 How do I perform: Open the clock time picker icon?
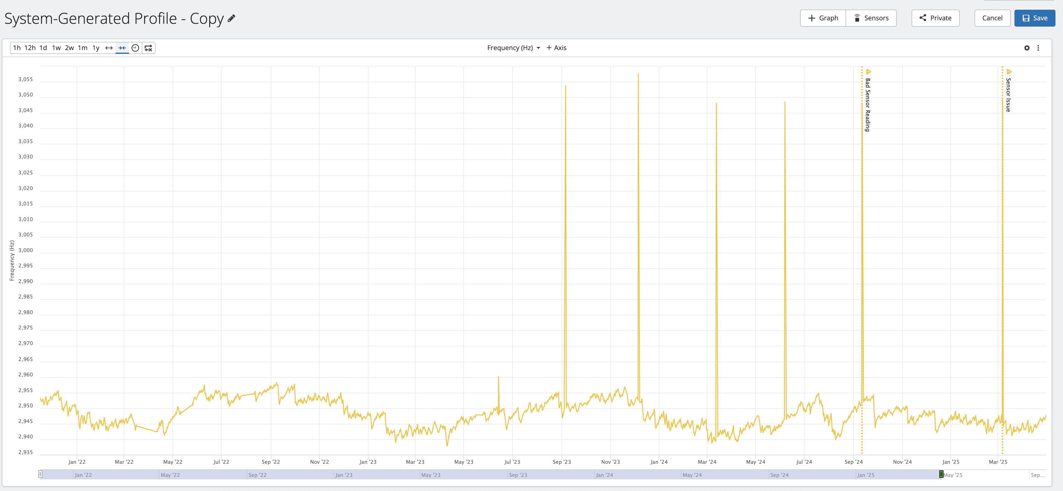135,48
